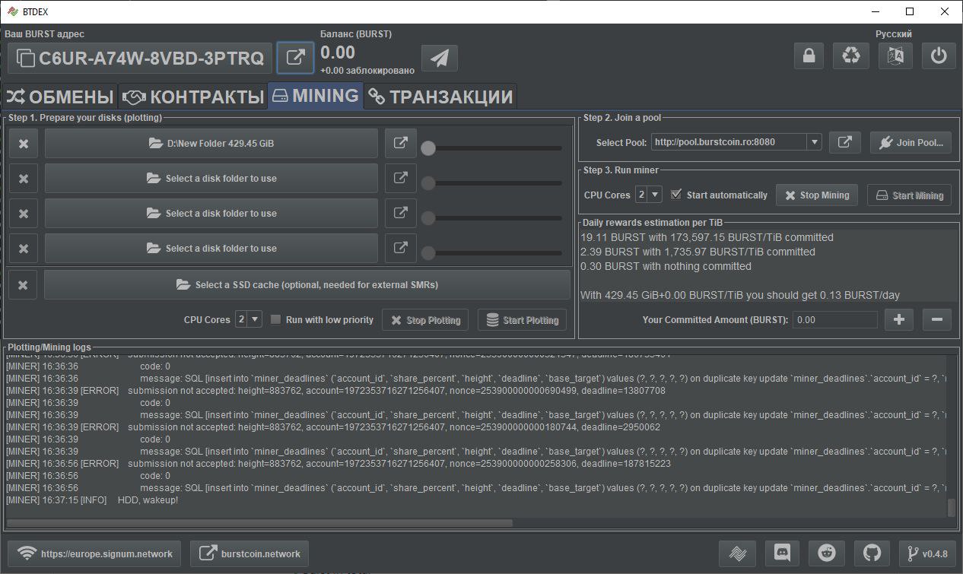The height and width of the screenshot is (574, 963).
Task: Click D:\New Folder 429.45 GiB folder button
Action: click(211, 143)
